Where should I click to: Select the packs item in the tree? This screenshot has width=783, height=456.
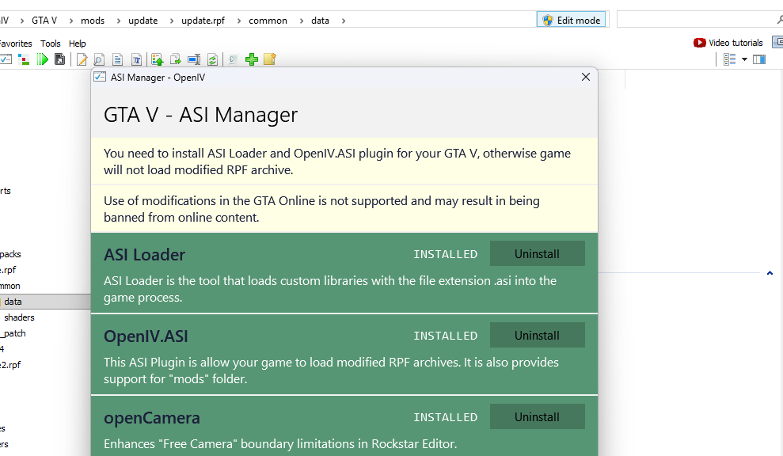(x=10, y=254)
